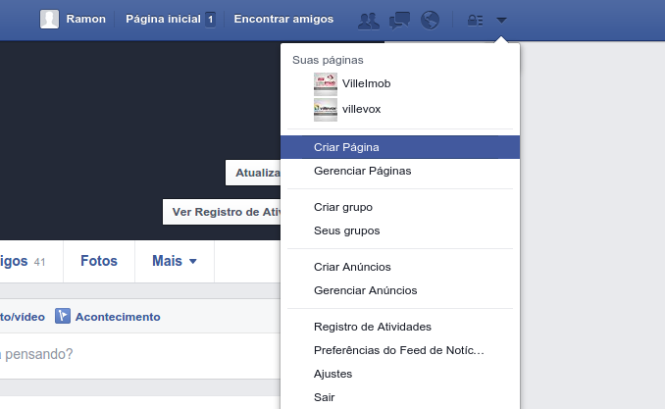Viewport: 665px width, 409px height.
Task: Collapse the account dropdown arrow
Action: pos(501,20)
